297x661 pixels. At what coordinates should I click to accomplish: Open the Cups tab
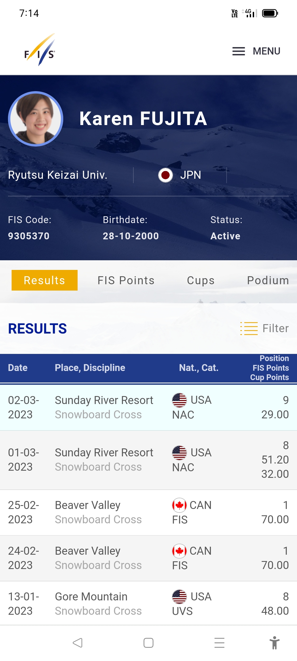[201, 280]
